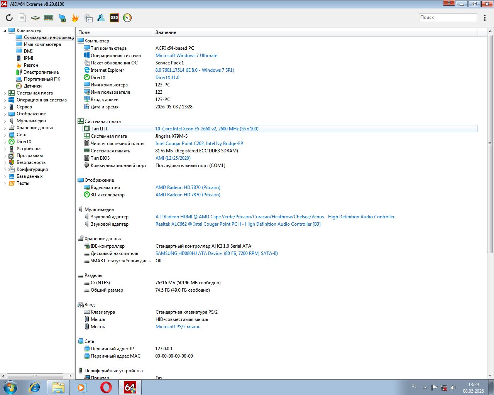This screenshot has height=395, width=494.
Task: Open the Microsoft Windows 7 Ultimate link
Action: (x=186, y=56)
